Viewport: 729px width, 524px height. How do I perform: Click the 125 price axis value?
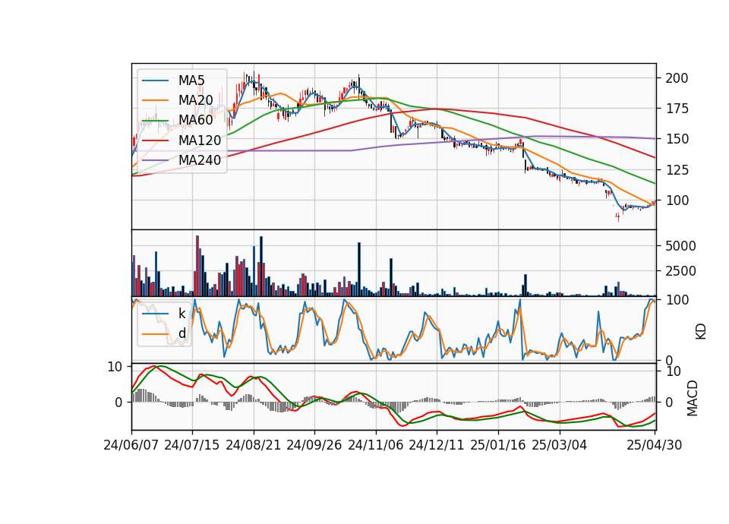coord(677,169)
